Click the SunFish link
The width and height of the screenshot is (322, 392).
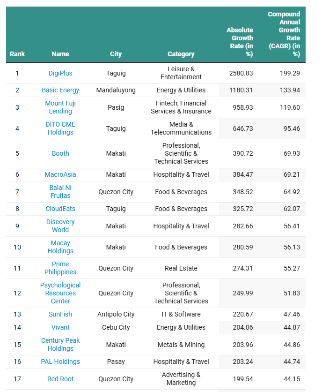click(x=60, y=314)
